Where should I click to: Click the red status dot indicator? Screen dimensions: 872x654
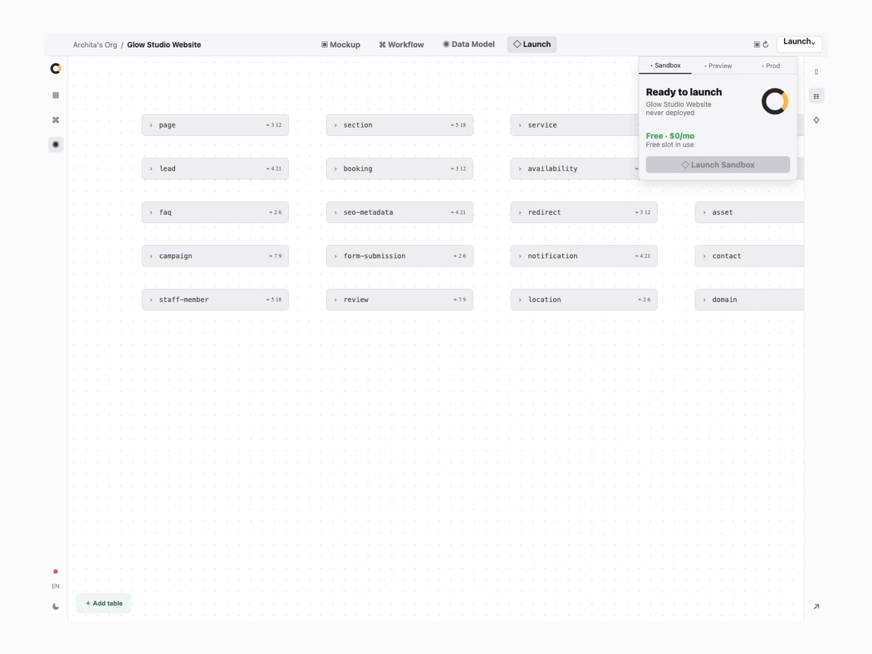click(x=56, y=572)
